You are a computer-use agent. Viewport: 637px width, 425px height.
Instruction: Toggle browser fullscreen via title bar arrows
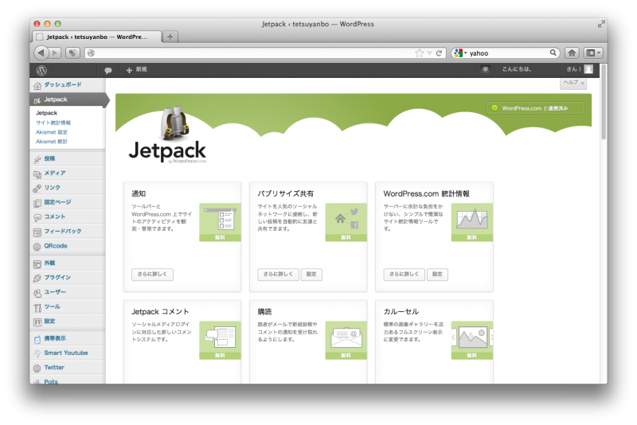coord(600,25)
